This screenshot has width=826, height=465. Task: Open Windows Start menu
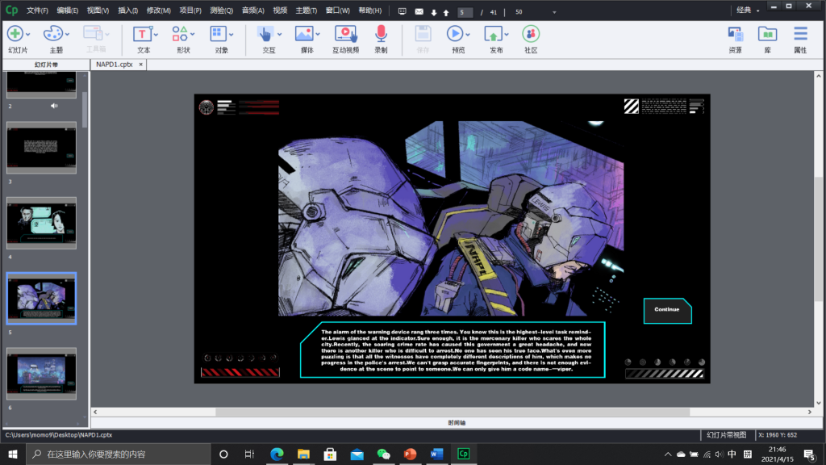(13, 454)
